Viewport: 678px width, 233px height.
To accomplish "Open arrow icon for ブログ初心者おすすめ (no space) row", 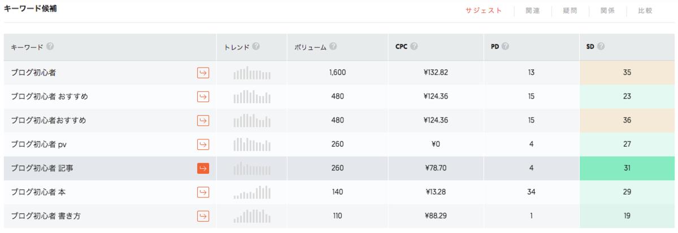I will coord(203,121).
